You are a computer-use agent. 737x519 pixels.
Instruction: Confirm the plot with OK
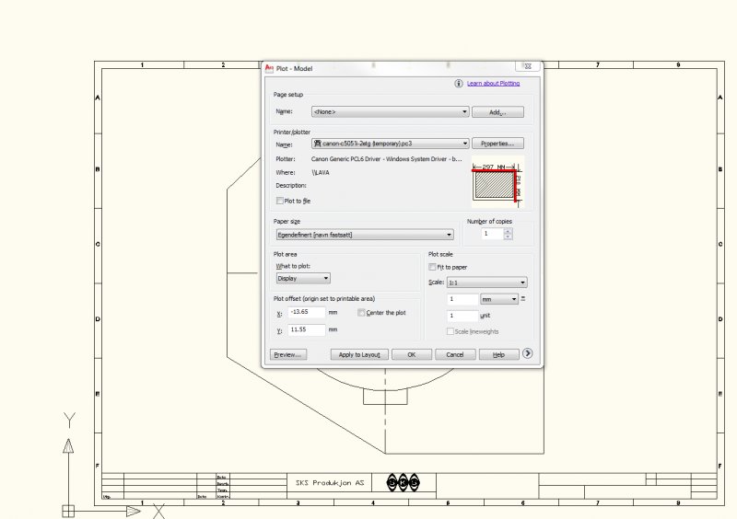(412, 354)
